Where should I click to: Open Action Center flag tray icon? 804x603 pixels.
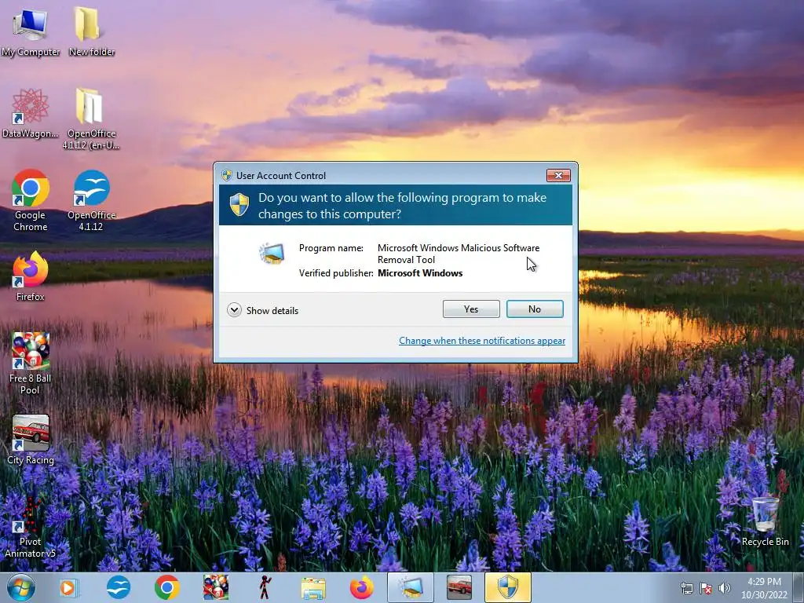706,588
